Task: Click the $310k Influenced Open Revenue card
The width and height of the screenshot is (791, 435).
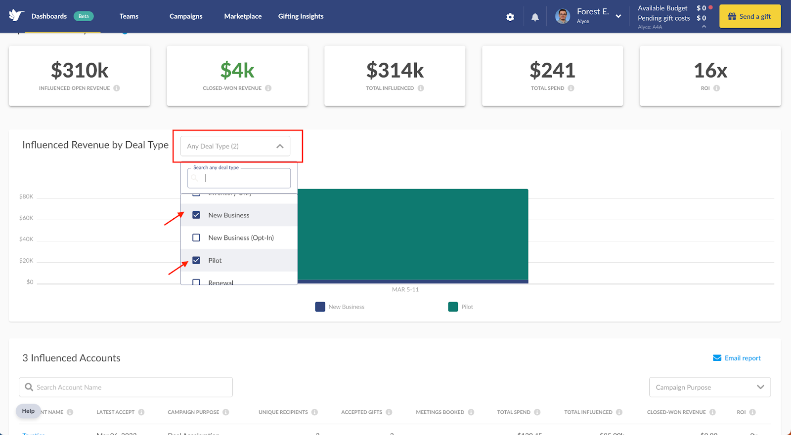Action: 80,76
